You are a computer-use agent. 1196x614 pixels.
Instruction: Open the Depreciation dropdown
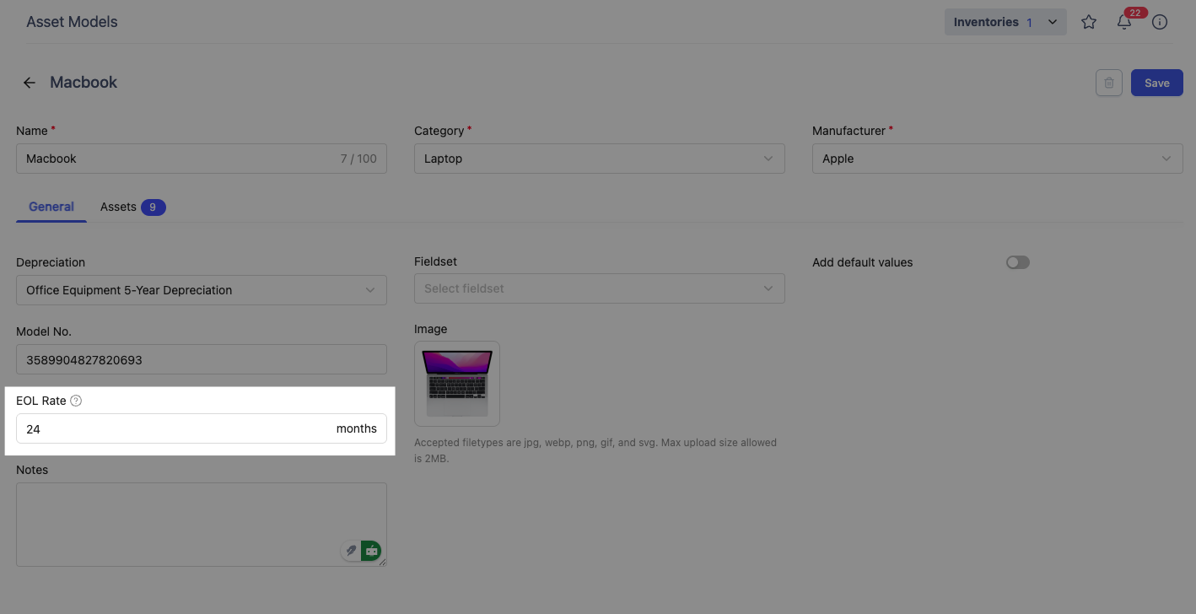[x=201, y=290]
